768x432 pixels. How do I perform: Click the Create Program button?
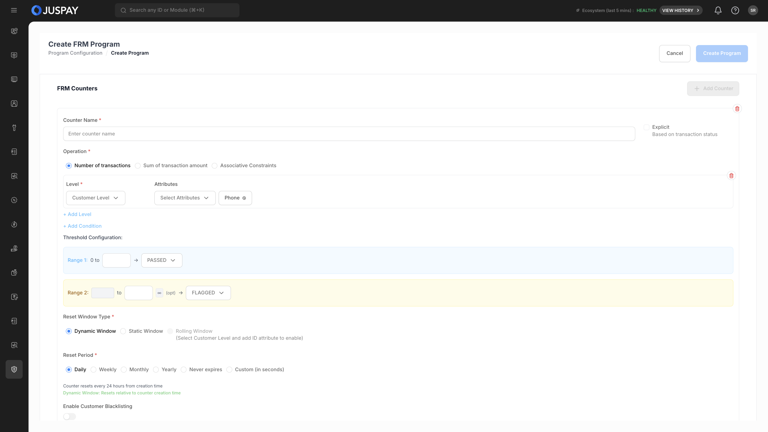click(722, 53)
